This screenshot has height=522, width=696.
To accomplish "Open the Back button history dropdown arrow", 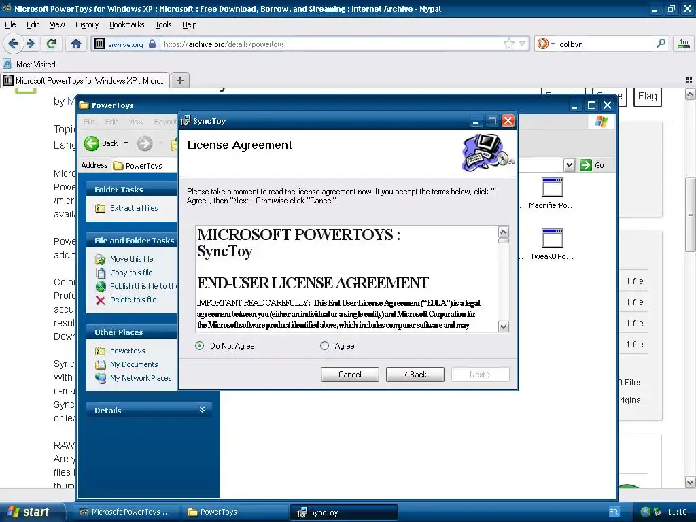I will pyautogui.click(x=126, y=143).
